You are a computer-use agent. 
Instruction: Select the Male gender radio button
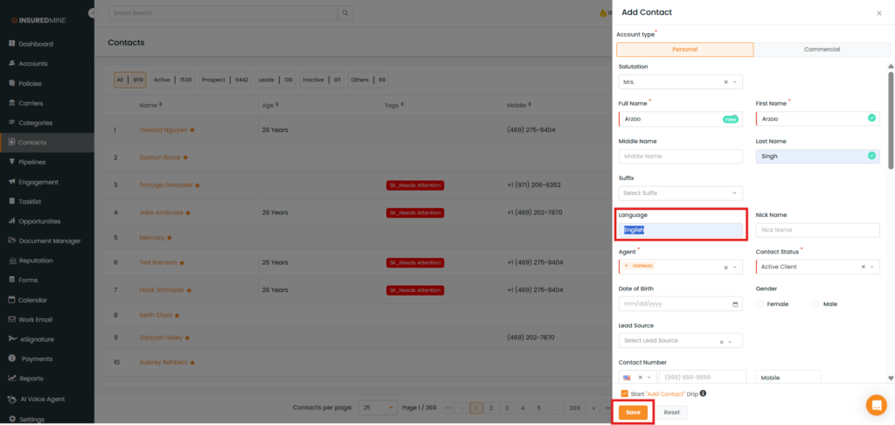[x=815, y=304]
